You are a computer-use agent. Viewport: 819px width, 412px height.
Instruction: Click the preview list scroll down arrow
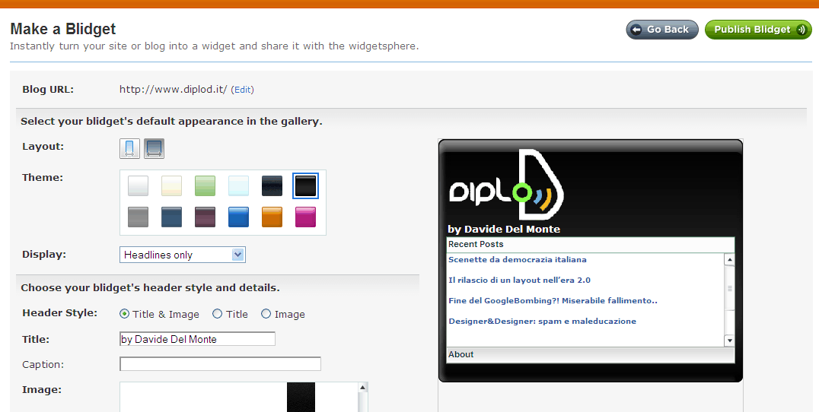[x=729, y=341]
